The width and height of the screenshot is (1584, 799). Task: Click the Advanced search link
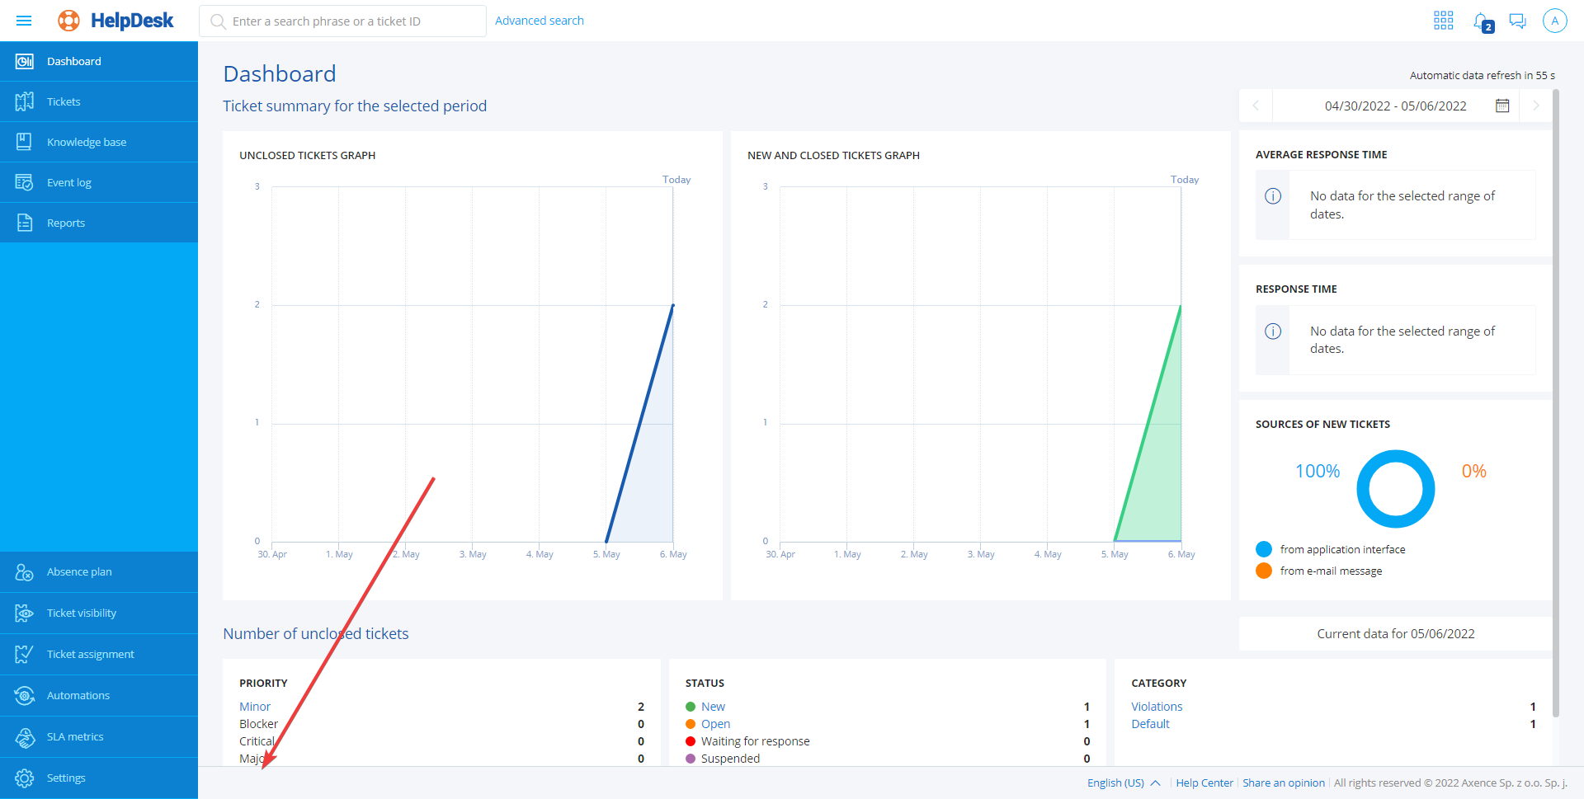pyautogui.click(x=539, y=21)
